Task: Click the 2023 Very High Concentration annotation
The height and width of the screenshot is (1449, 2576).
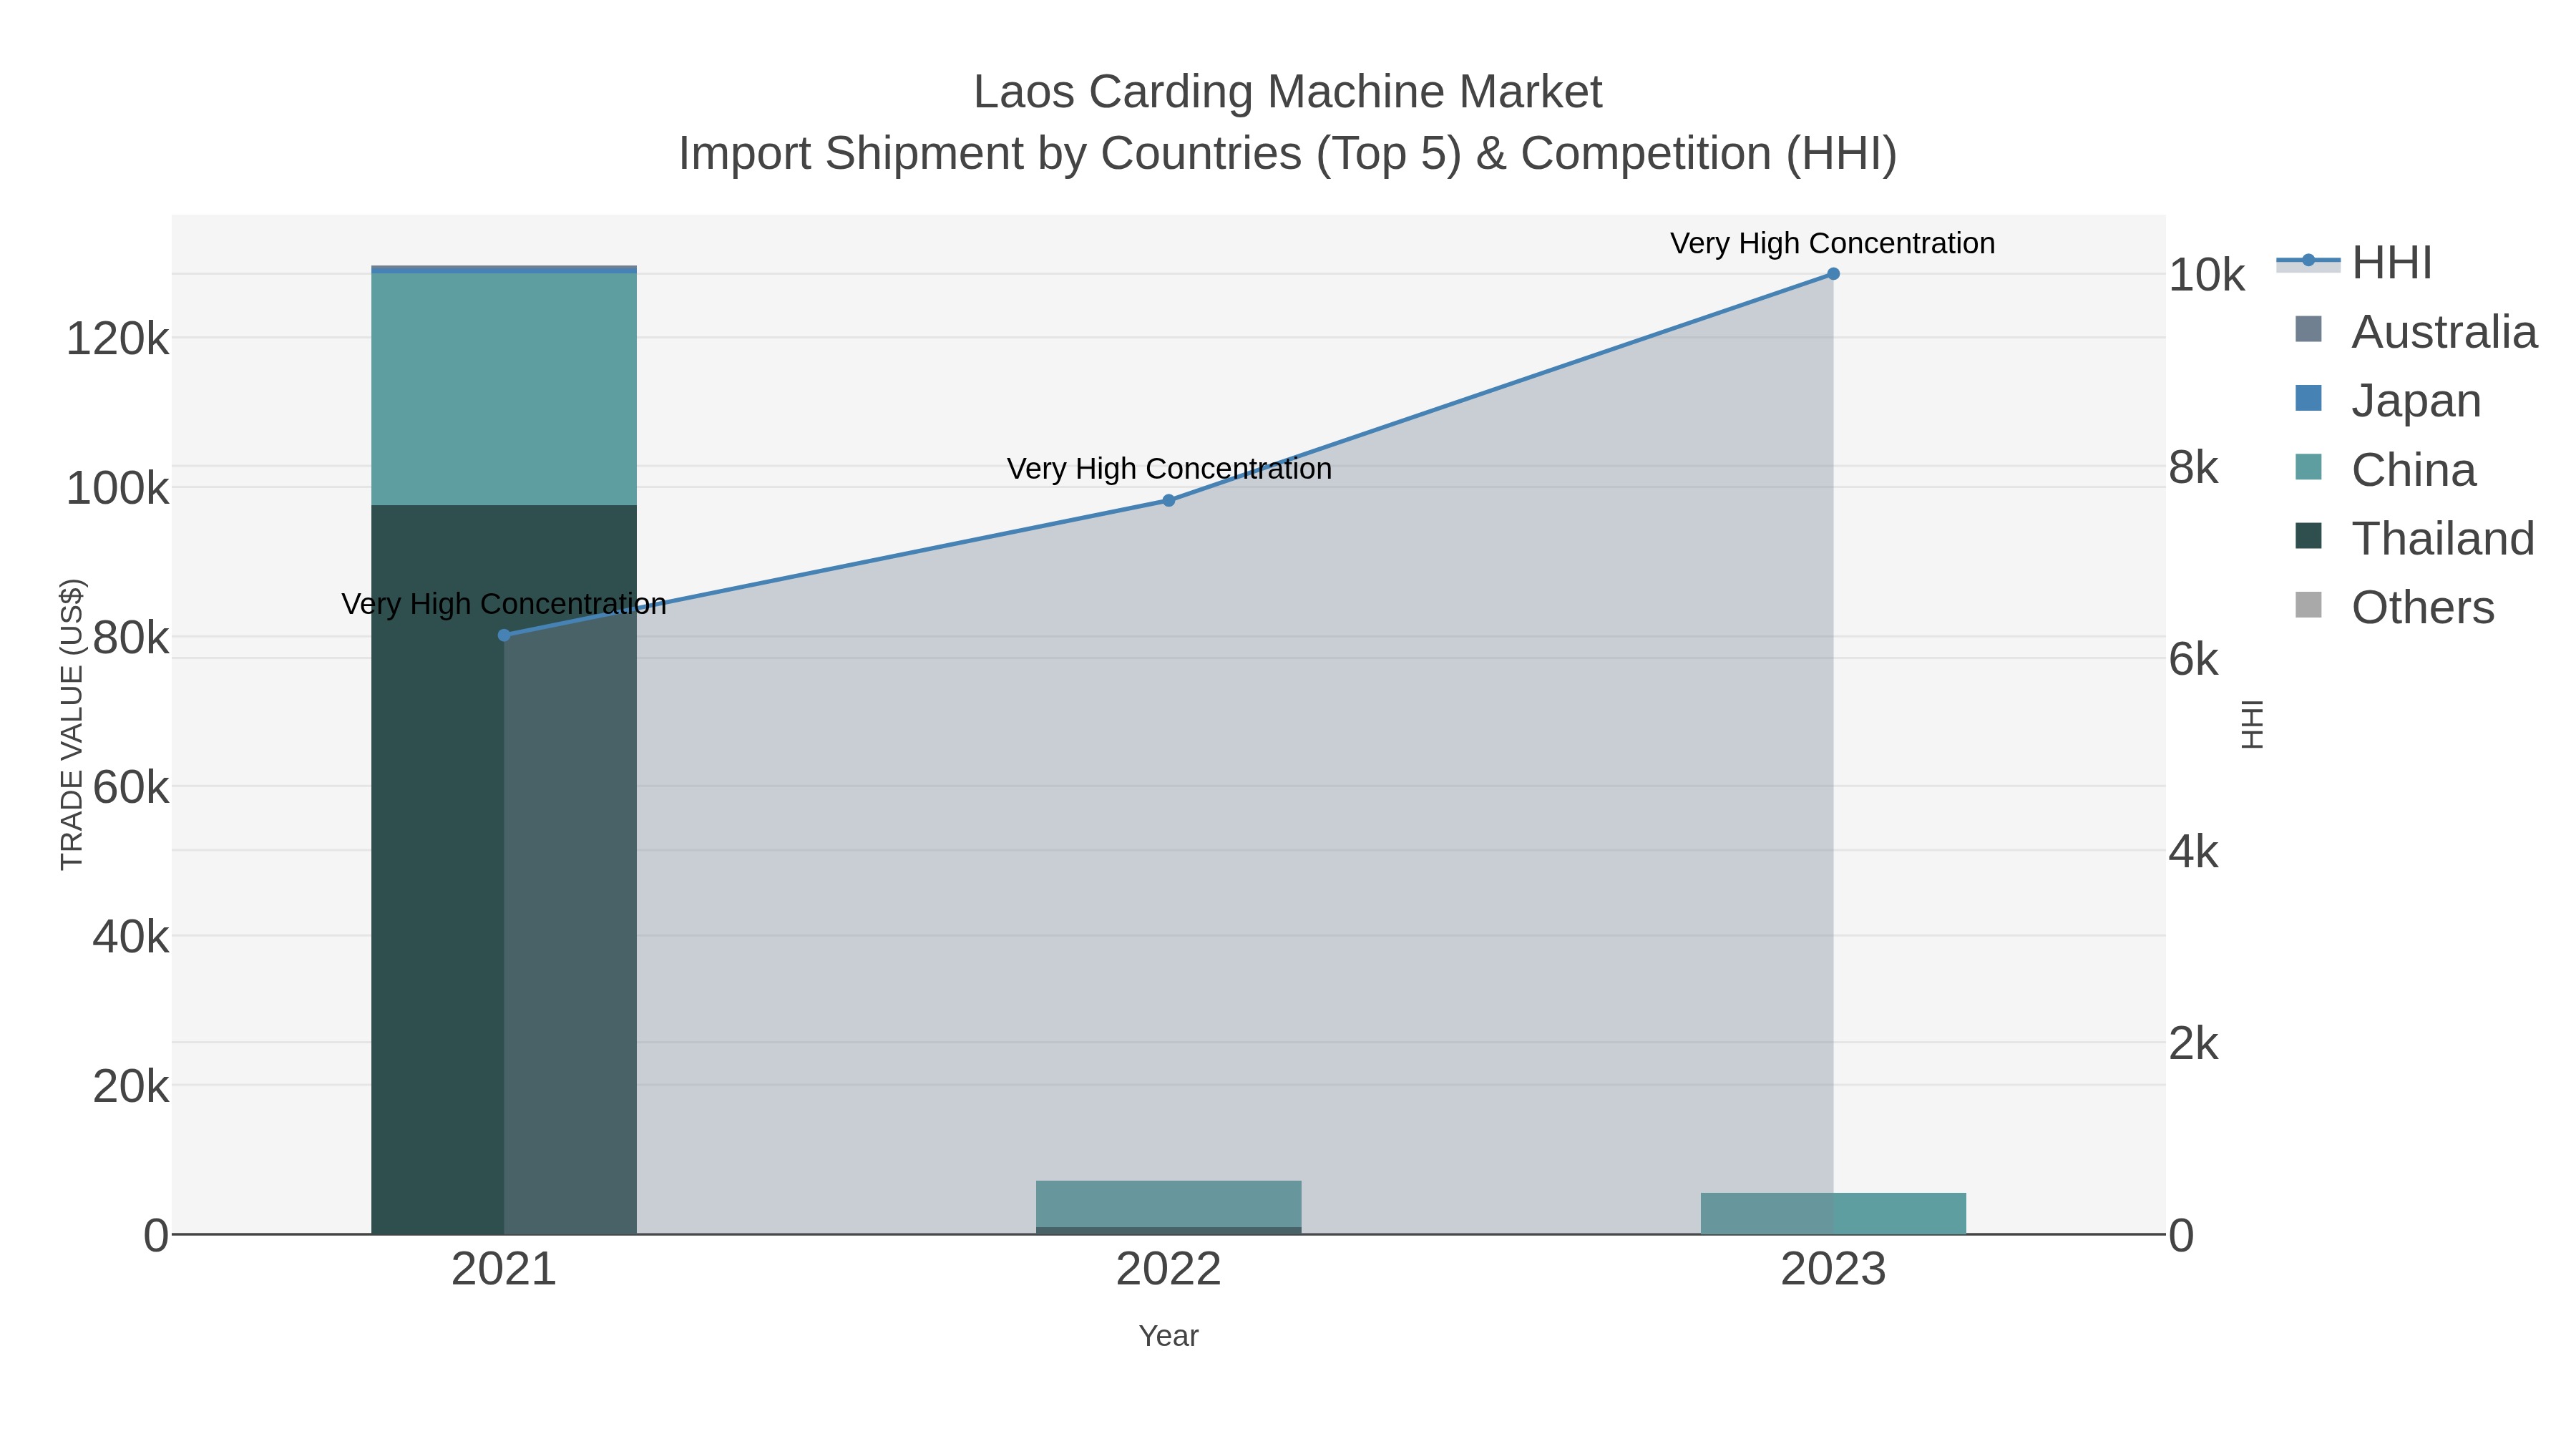Action: 1833,243
